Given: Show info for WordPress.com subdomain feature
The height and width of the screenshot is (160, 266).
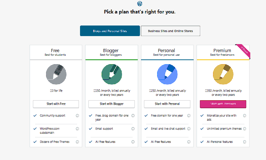Looking at the screenshot, I should [77, 129].
